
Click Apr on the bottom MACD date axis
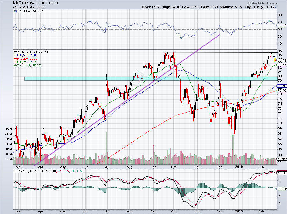[40, 211]
